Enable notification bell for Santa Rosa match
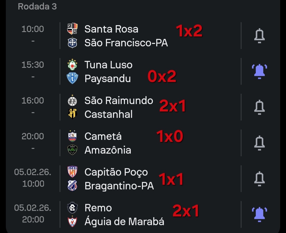 point(259,36)
